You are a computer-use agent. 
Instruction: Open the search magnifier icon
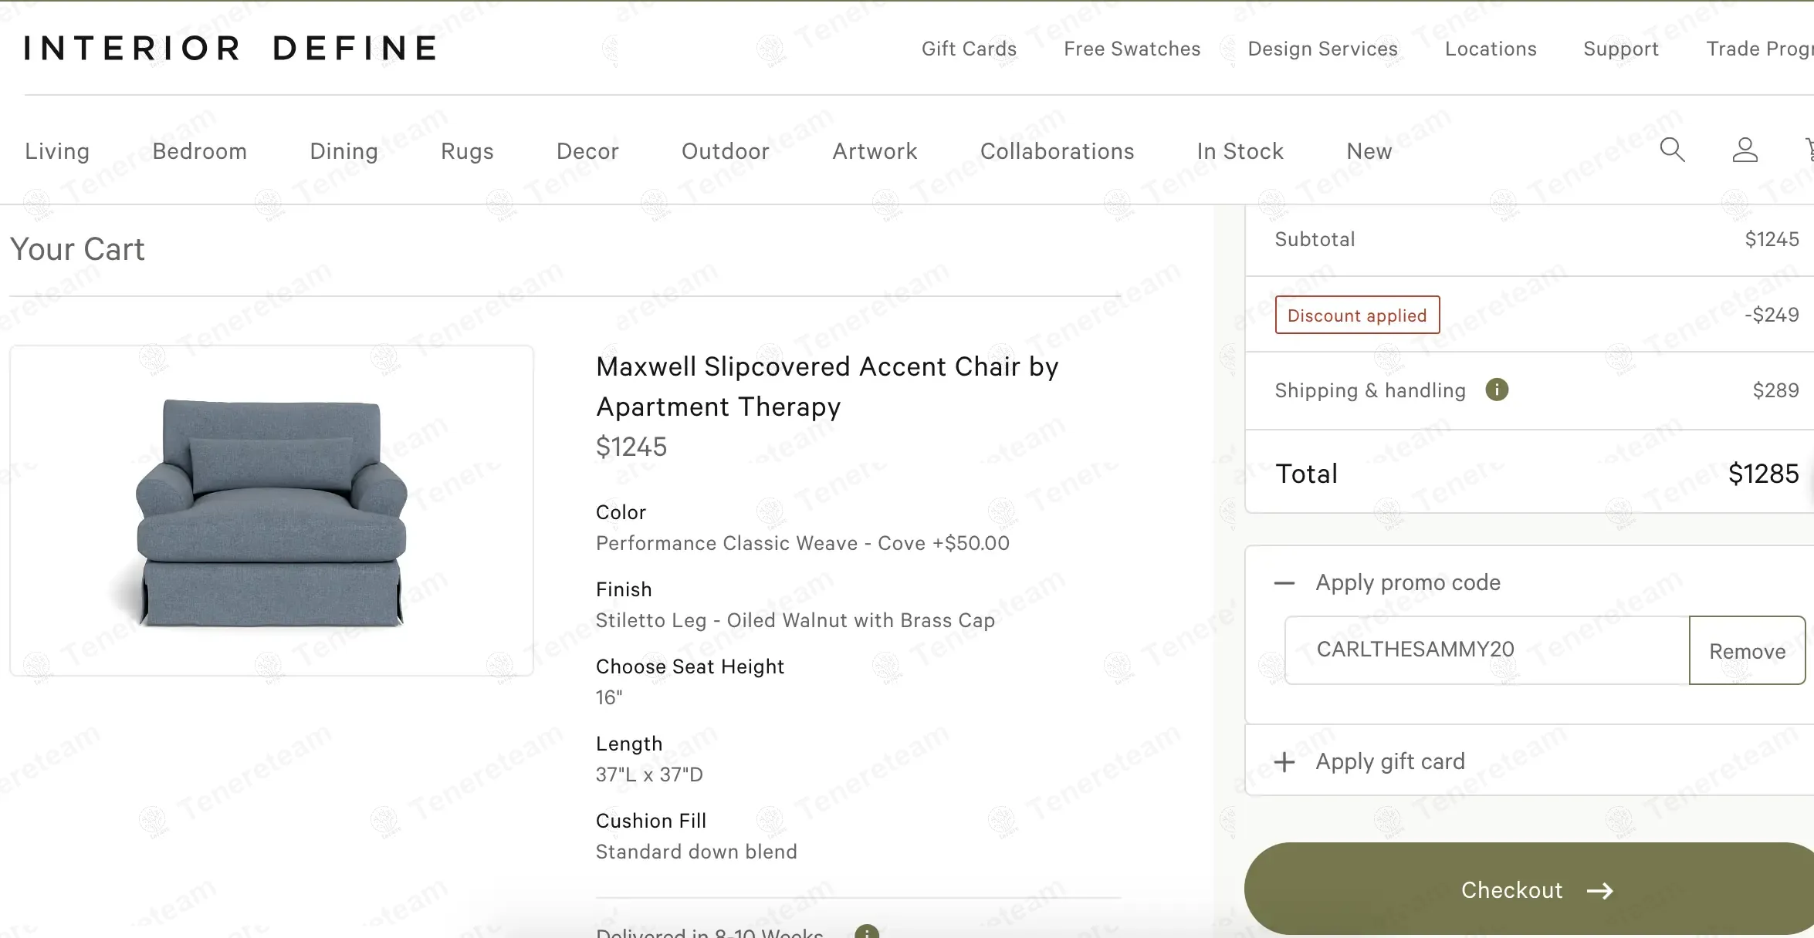(1672, 150)
